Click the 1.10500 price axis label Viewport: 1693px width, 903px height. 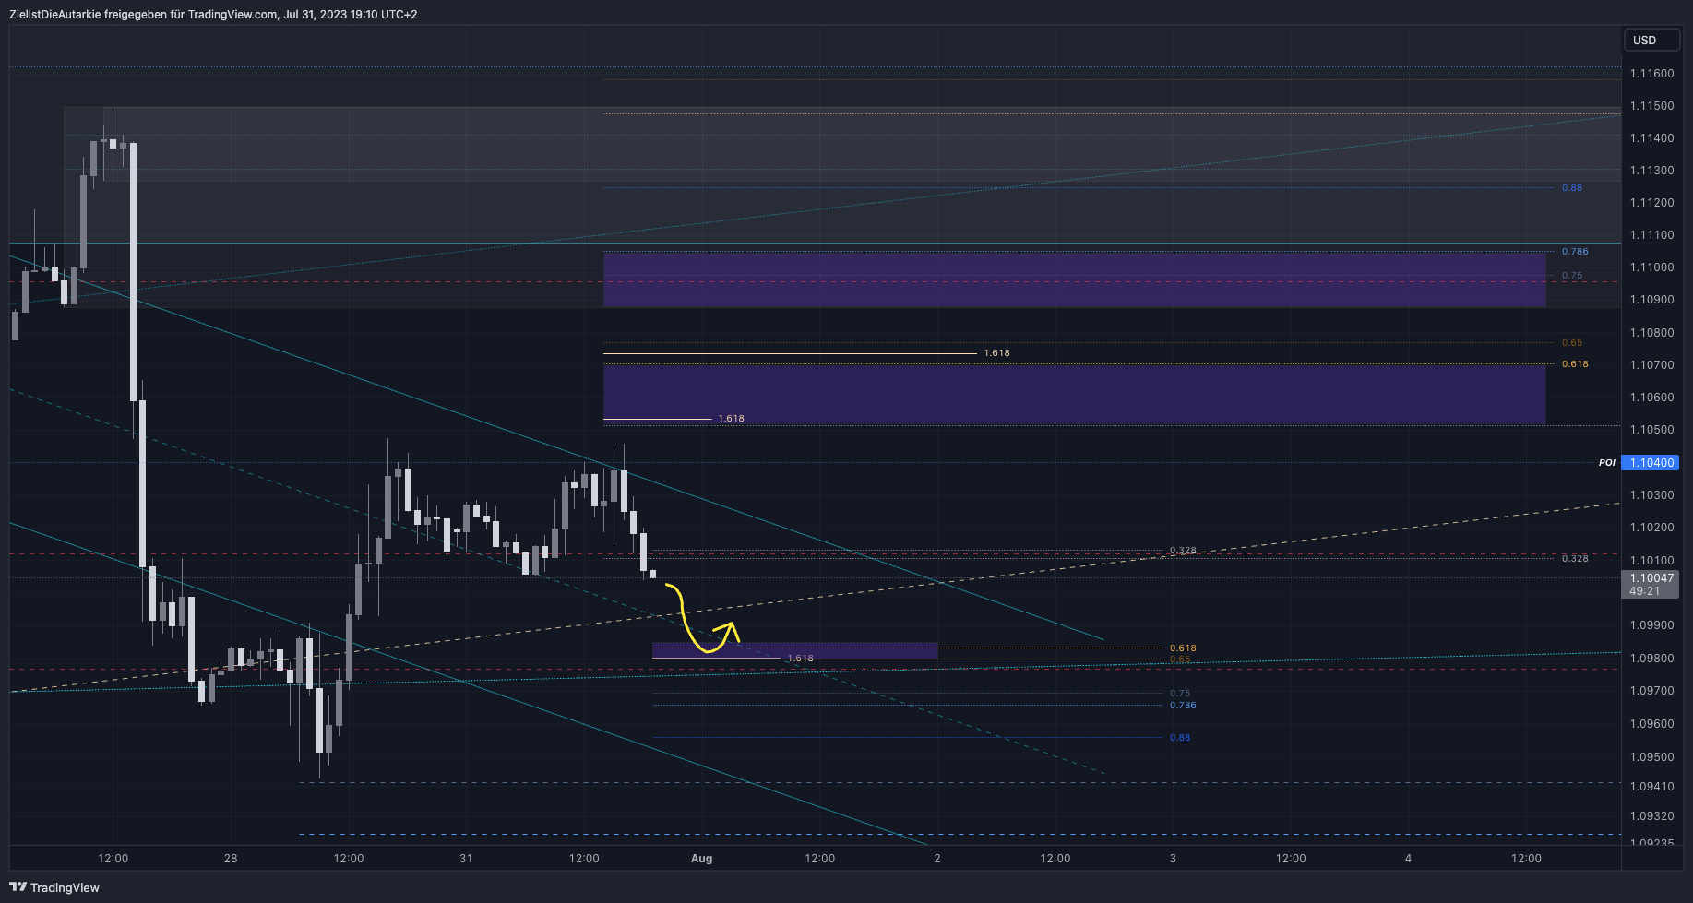click(x=1651, y=429)
